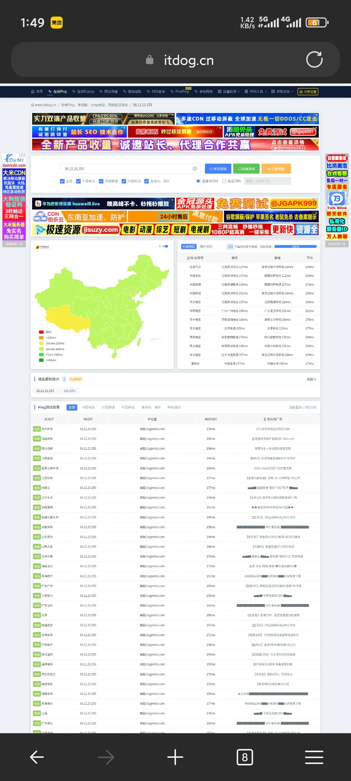
Task: Click the red 超时 legend swatch
Action: (41, 332)
